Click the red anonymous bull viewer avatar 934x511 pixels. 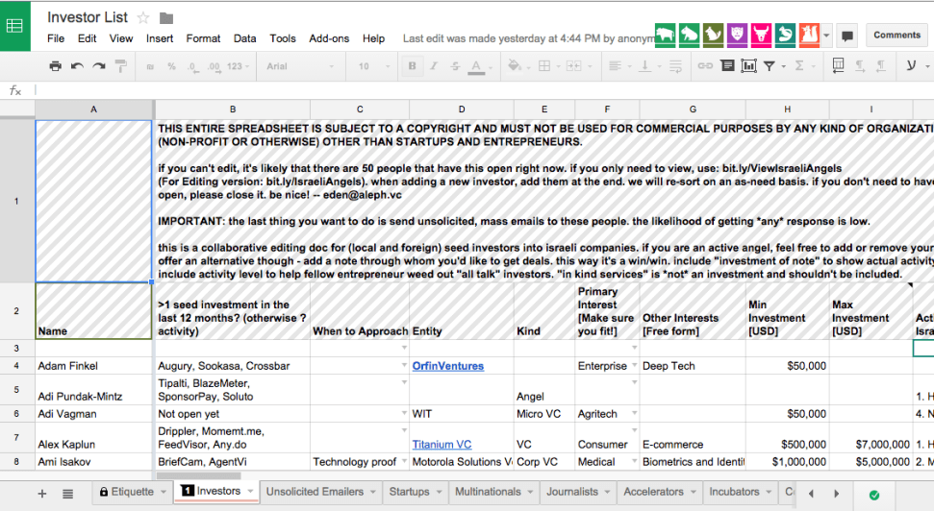(x=761, y=36)
